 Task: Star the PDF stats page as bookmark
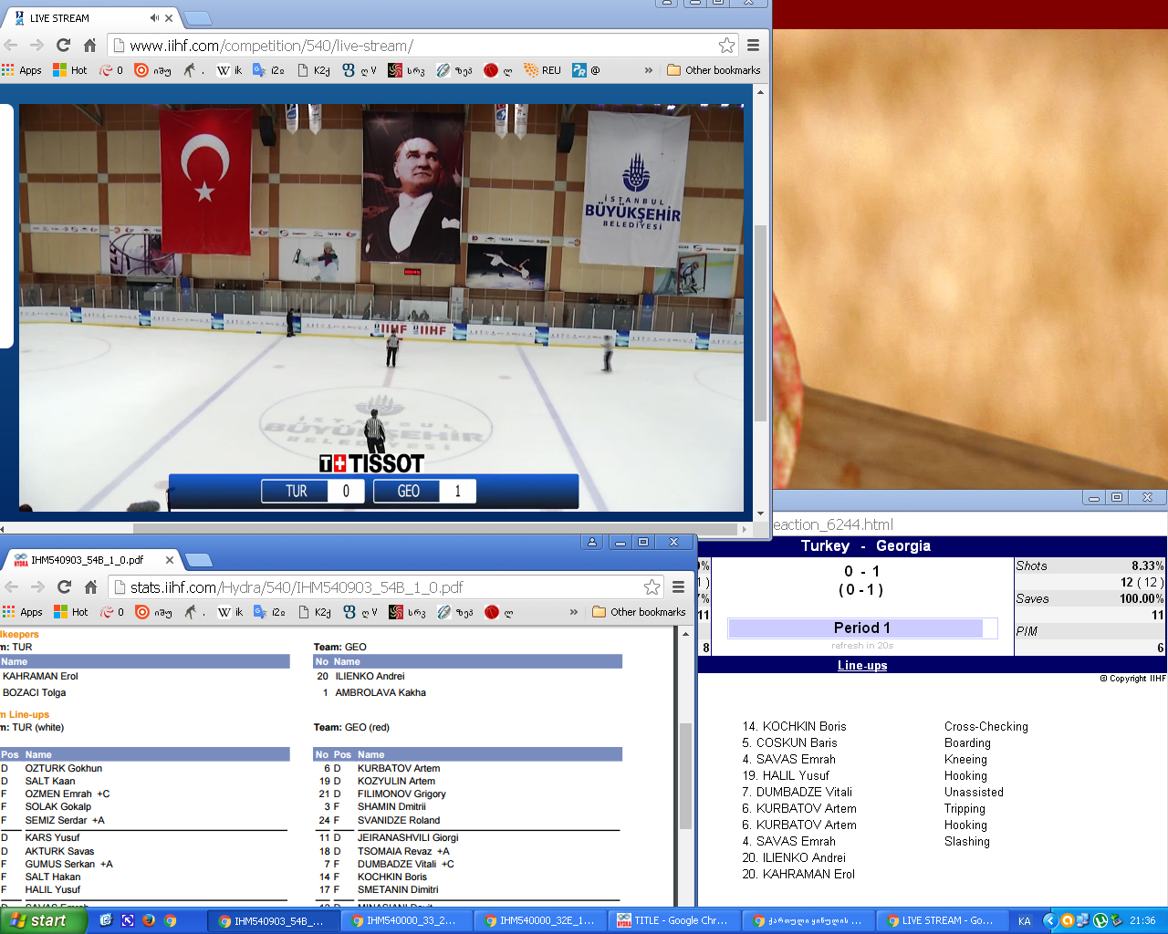point(652,586)
